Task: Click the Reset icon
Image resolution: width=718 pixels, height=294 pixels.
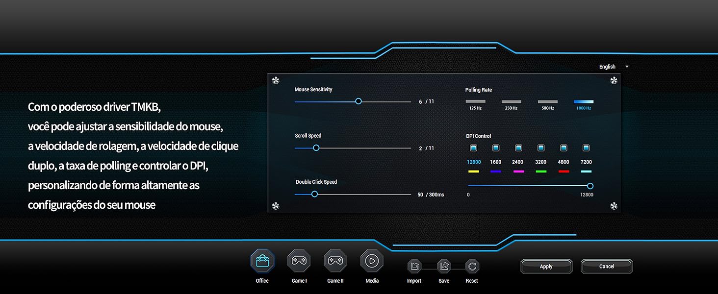Action: pyautogui.click(x=472, y=267)
